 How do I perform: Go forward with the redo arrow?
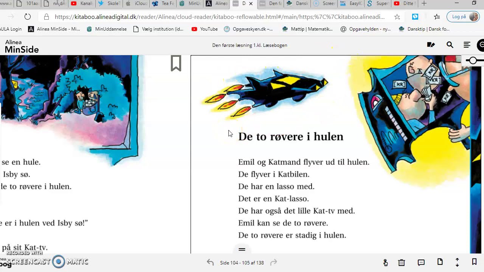pos(273,263)
